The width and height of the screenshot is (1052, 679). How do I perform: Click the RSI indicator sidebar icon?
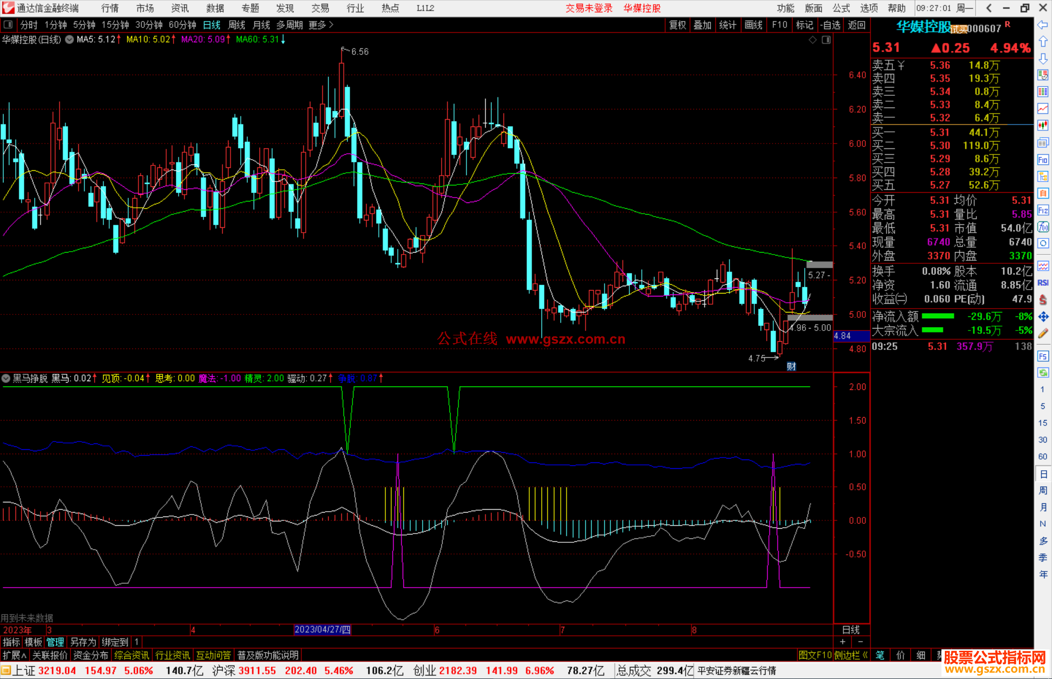(1043, 283)
